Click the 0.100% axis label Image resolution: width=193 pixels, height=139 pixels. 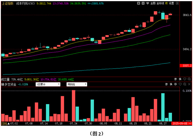tap(187, 91)
